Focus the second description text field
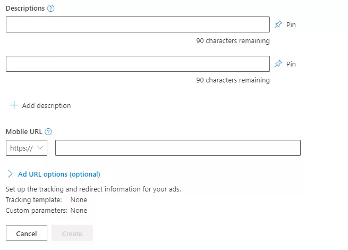 (x=138, y=64)
